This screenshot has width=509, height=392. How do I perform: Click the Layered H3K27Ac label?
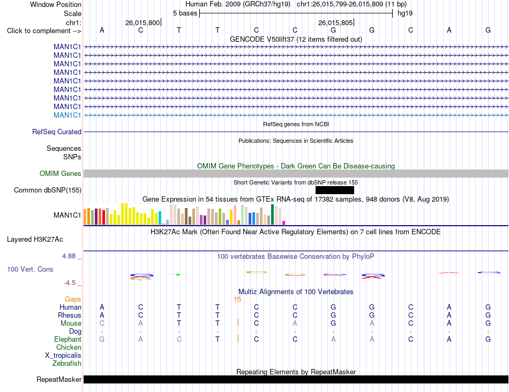pyautogui.click(x=35, y=240)
